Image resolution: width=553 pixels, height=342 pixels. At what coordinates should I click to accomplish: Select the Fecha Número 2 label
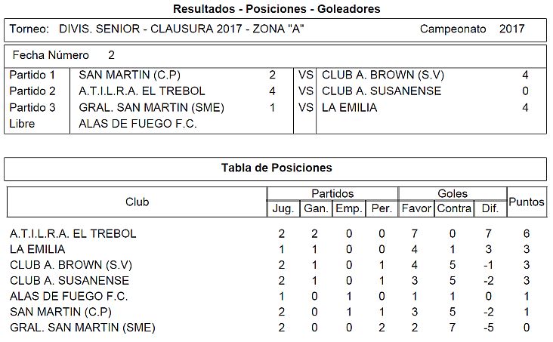tap(63, 55)
